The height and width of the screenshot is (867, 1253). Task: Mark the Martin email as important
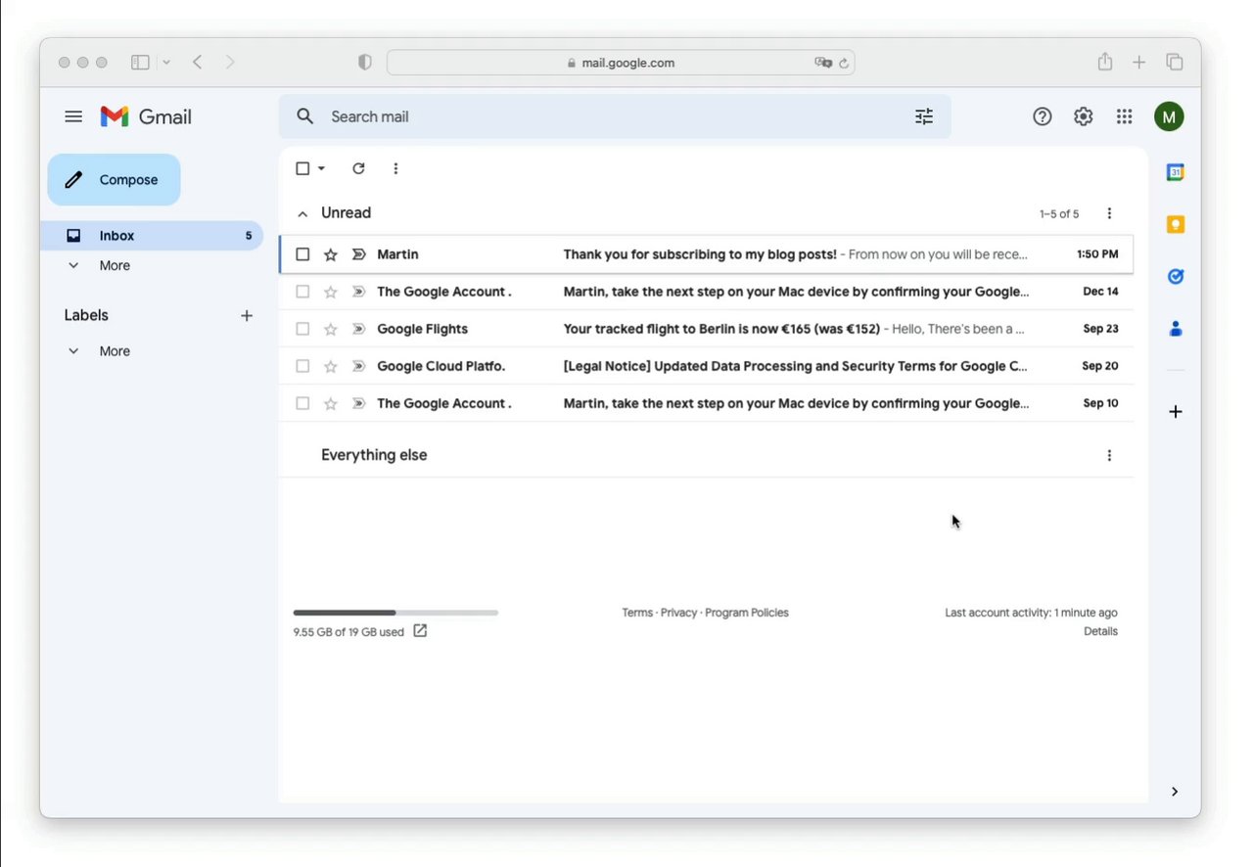(358, 254)
